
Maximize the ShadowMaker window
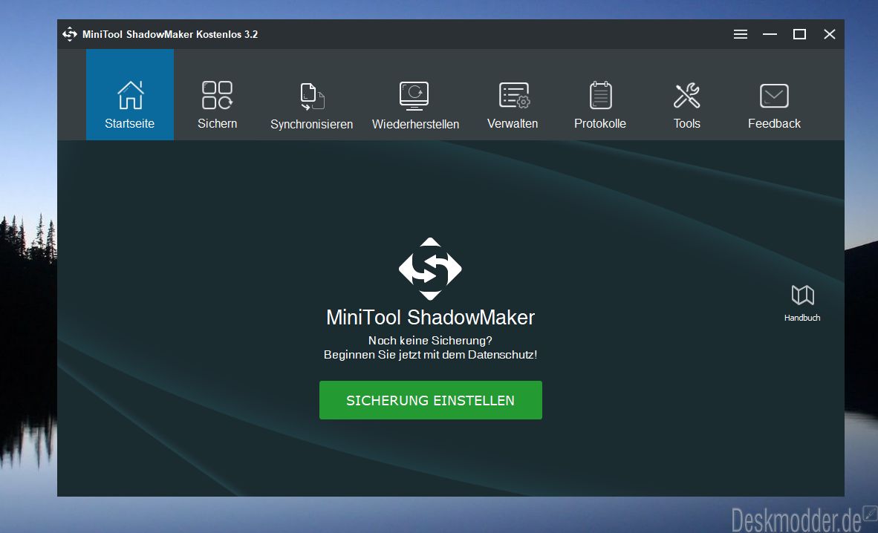799,34
